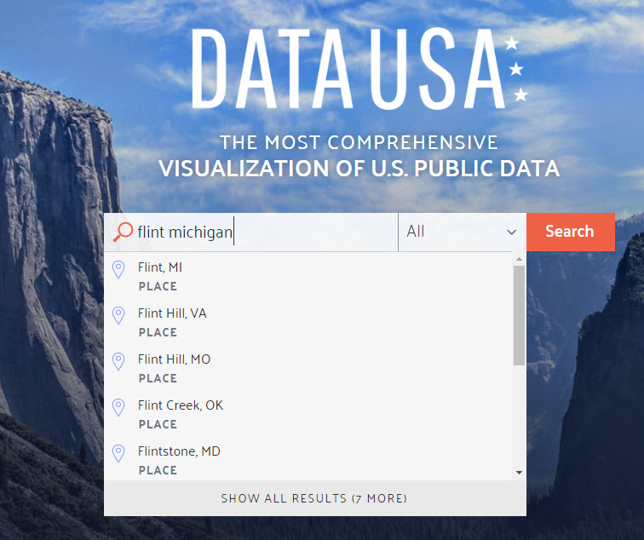
Task: Click the location pin beside Flintstone, MD
Action: coord(118,454)
